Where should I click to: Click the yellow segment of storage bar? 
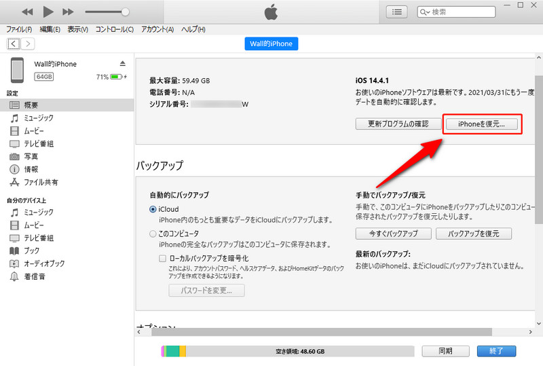tap(183, 351)
